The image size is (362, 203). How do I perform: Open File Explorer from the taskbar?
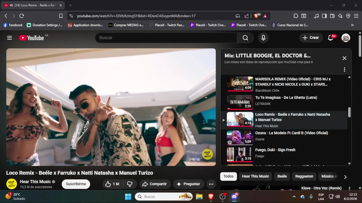coord(199,197)
